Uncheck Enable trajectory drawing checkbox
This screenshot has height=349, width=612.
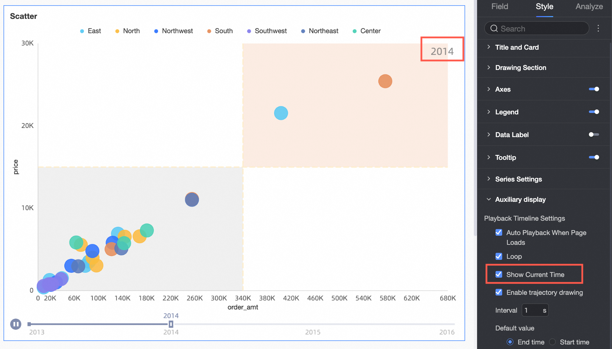(499, 292)
